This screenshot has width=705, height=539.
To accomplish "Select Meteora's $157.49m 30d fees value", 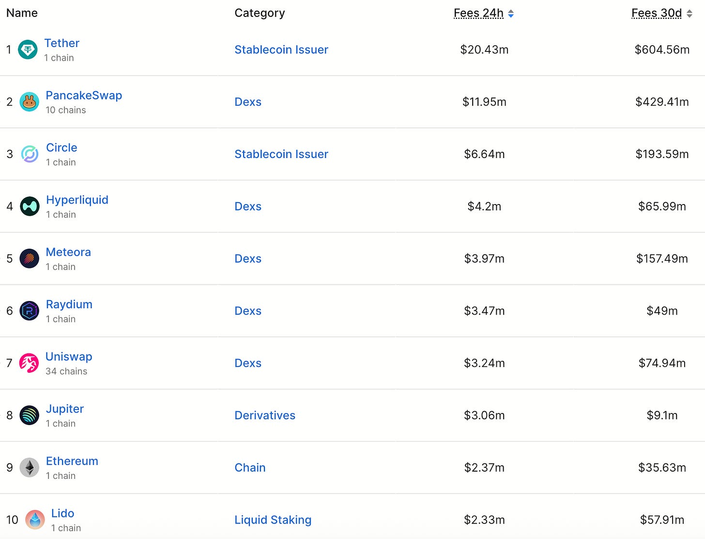I will pyautogui.click(x=662, y=258).
